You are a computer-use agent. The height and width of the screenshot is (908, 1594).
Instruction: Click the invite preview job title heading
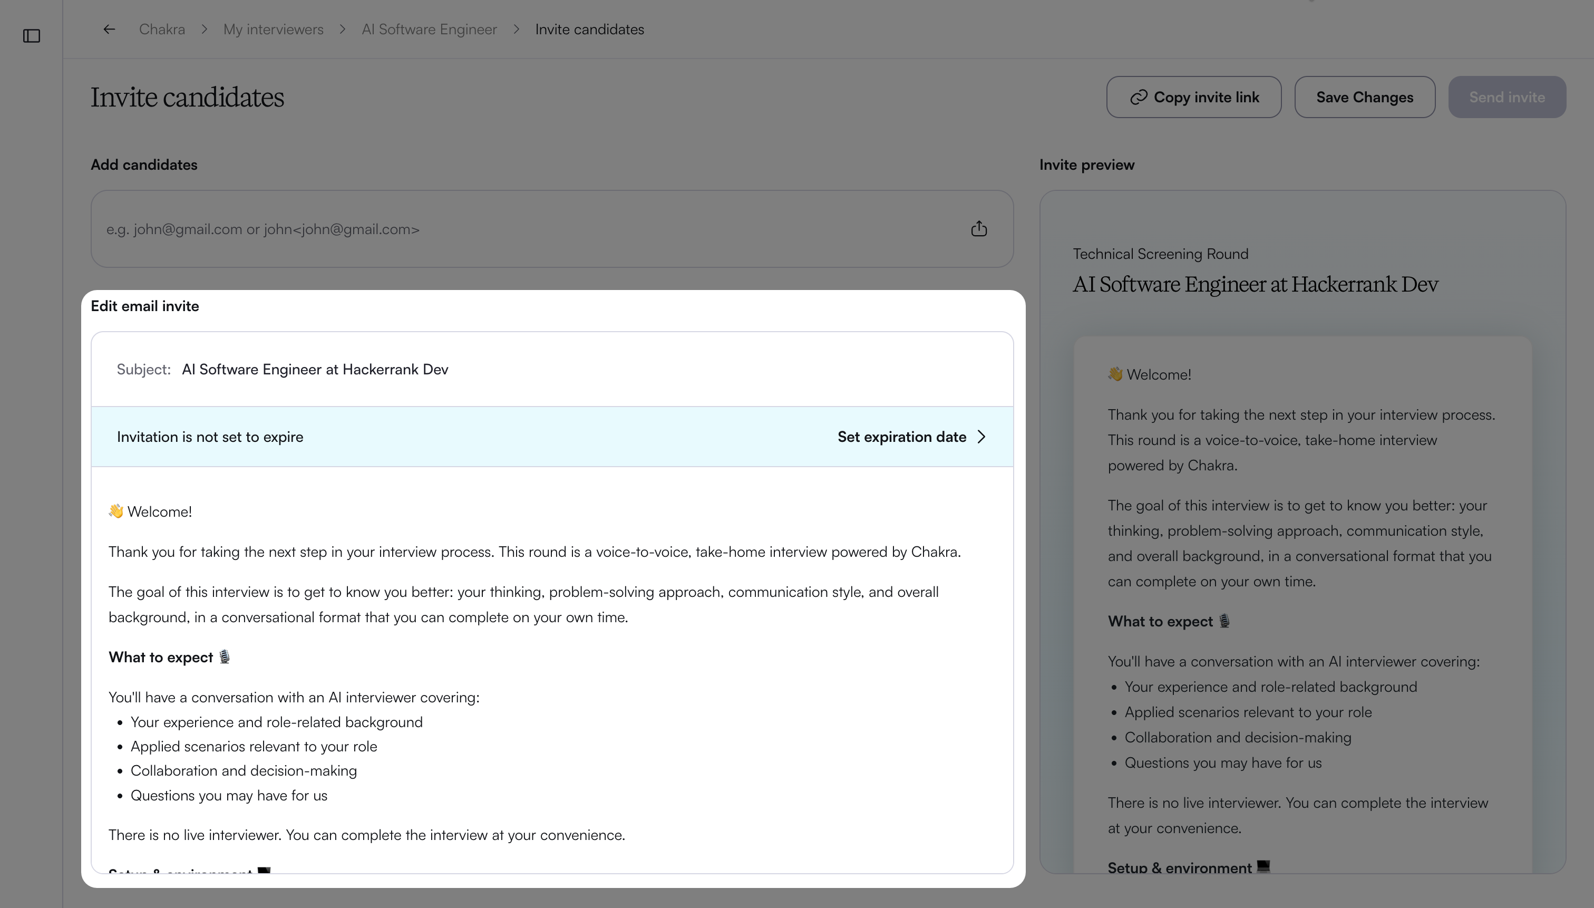pyautogui.click(x=1255, y=284)
